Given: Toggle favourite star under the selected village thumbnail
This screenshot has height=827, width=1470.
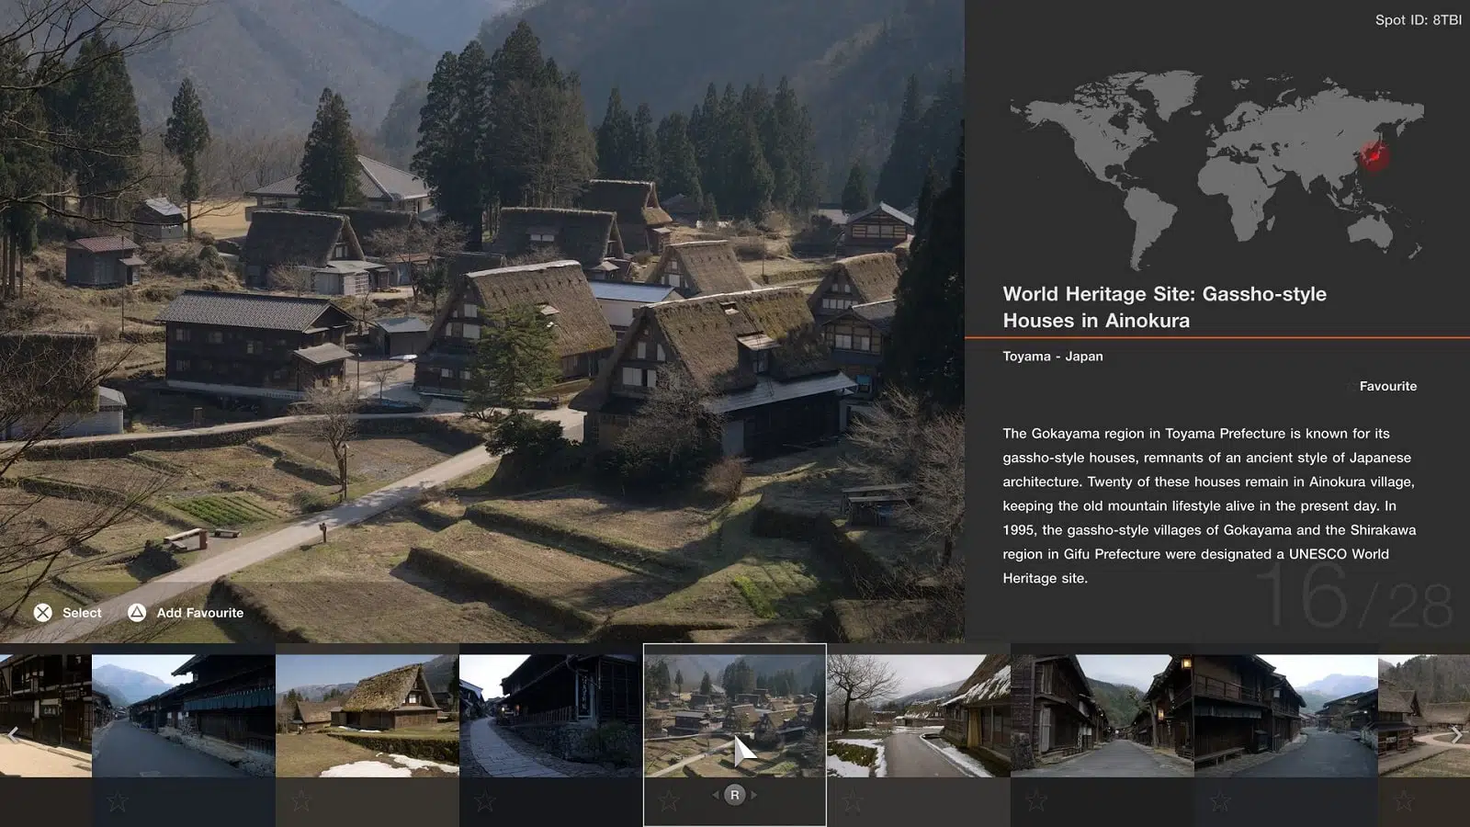Looking at the screenshot, I should pos(669,801).
